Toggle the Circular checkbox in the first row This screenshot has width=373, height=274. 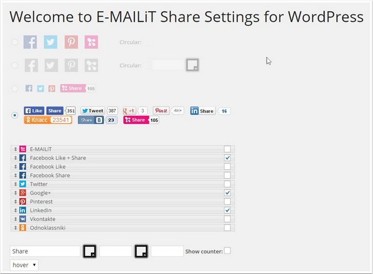[148, 42]
